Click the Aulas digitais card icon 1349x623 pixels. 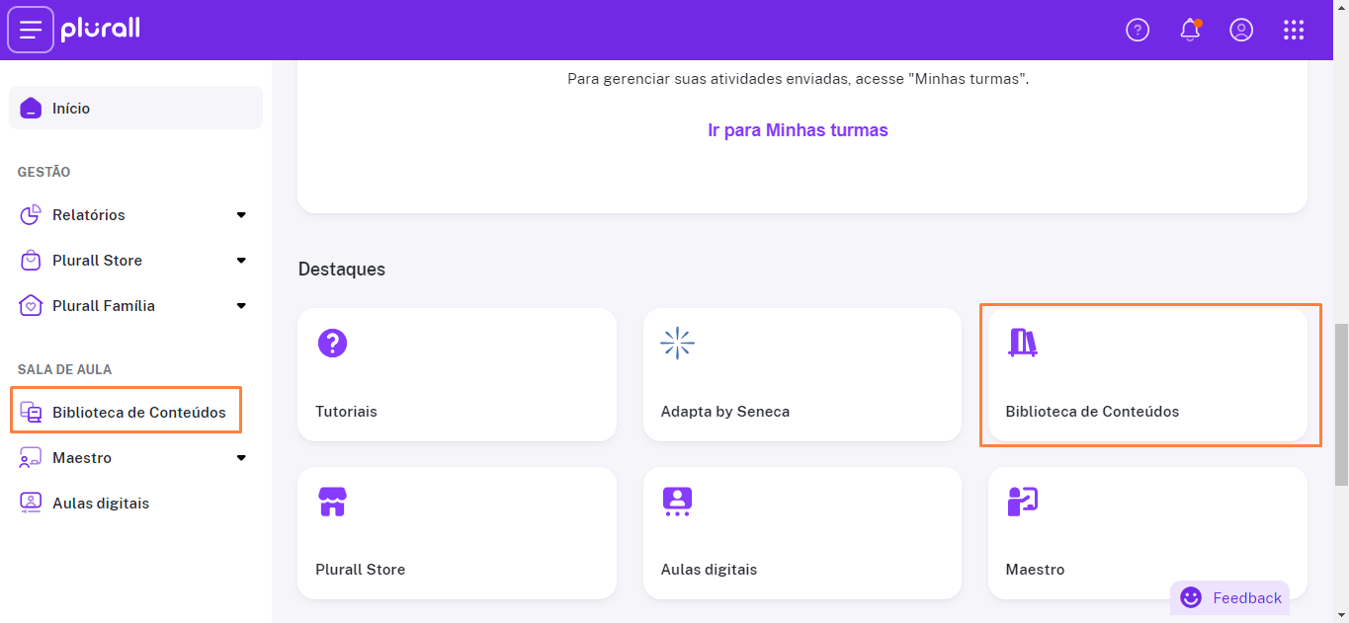click(677, 502)
